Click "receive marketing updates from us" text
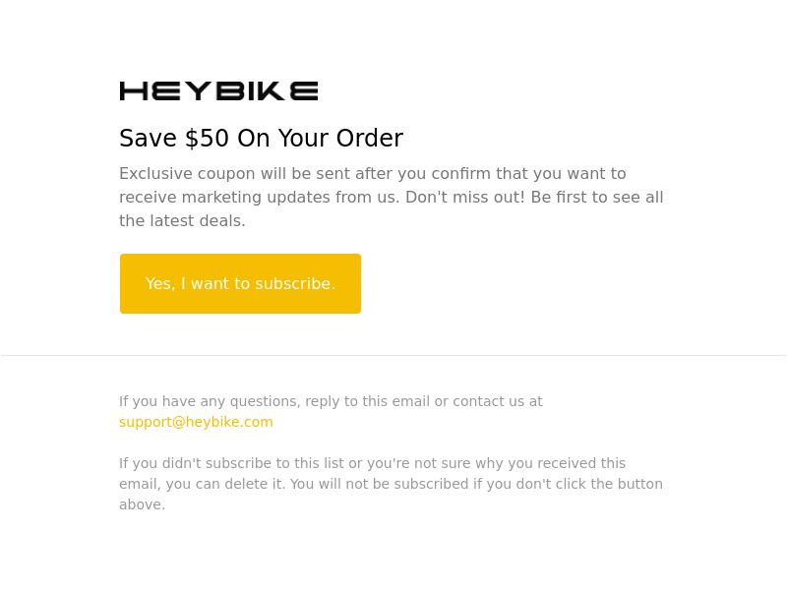This screenshot has height=590, width=787. coord(259,198)
